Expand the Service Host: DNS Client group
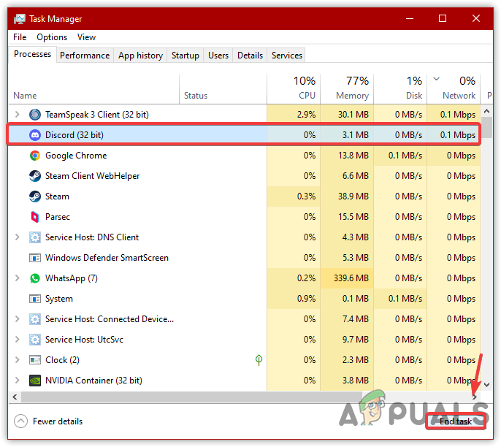 [x=18, y=237]
